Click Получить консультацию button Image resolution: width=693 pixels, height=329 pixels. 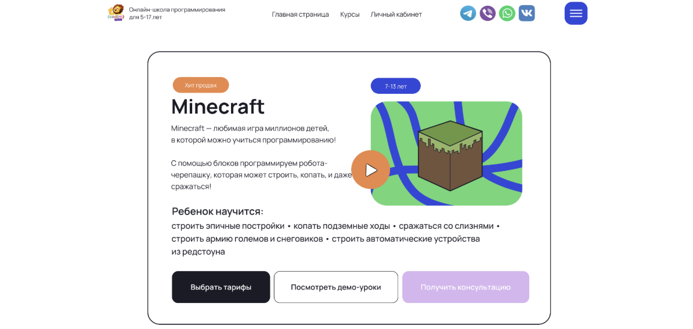[465, 287]
